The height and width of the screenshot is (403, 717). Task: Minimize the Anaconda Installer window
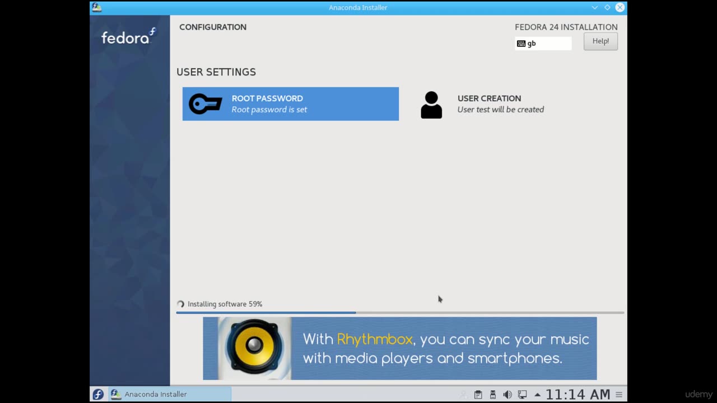coord(594,7)
